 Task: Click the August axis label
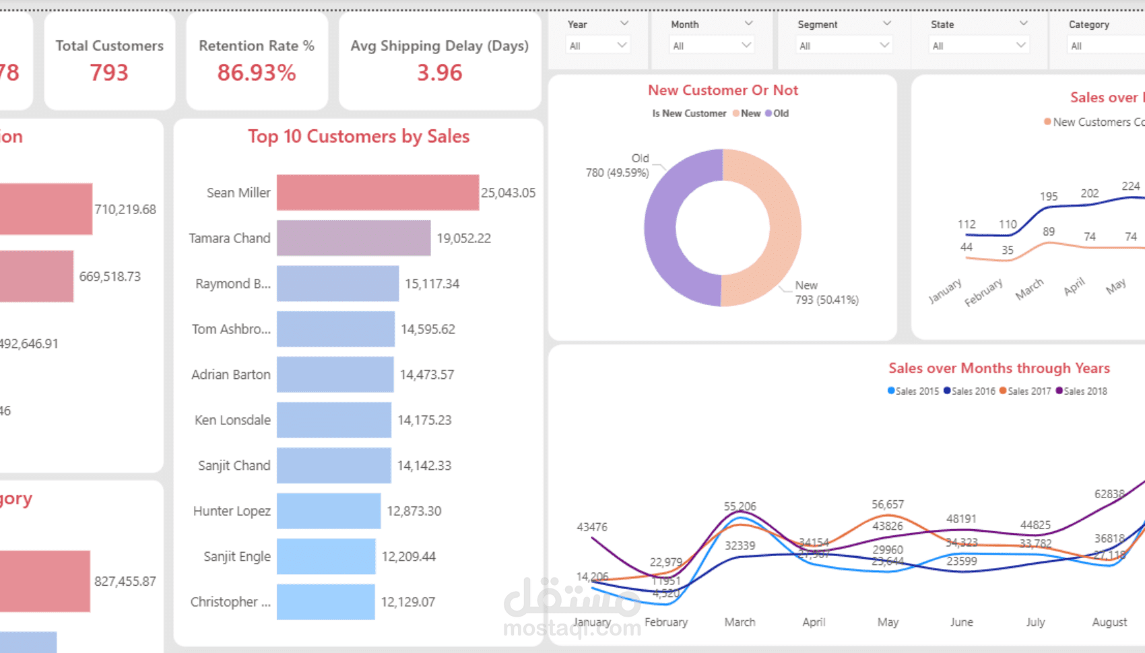pos(1109,622)
